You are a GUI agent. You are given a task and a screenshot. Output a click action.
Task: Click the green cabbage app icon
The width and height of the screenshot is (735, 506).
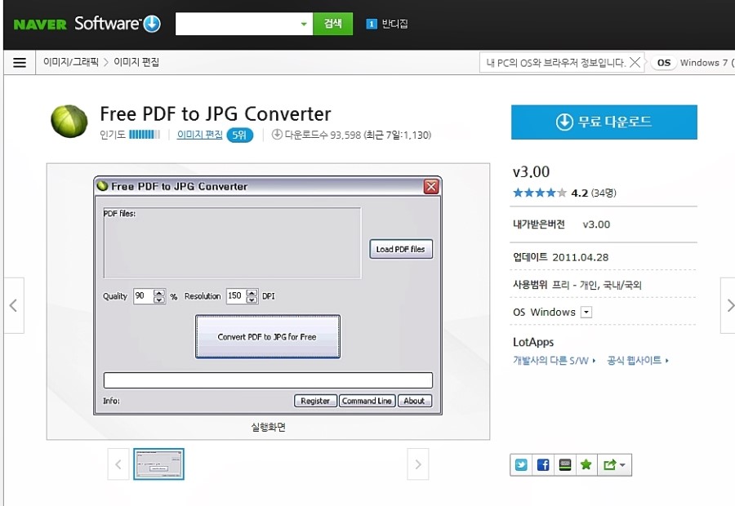tap(69, 122)
